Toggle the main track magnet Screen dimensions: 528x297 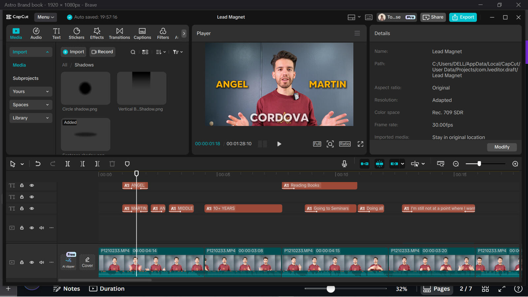point(365,164)
